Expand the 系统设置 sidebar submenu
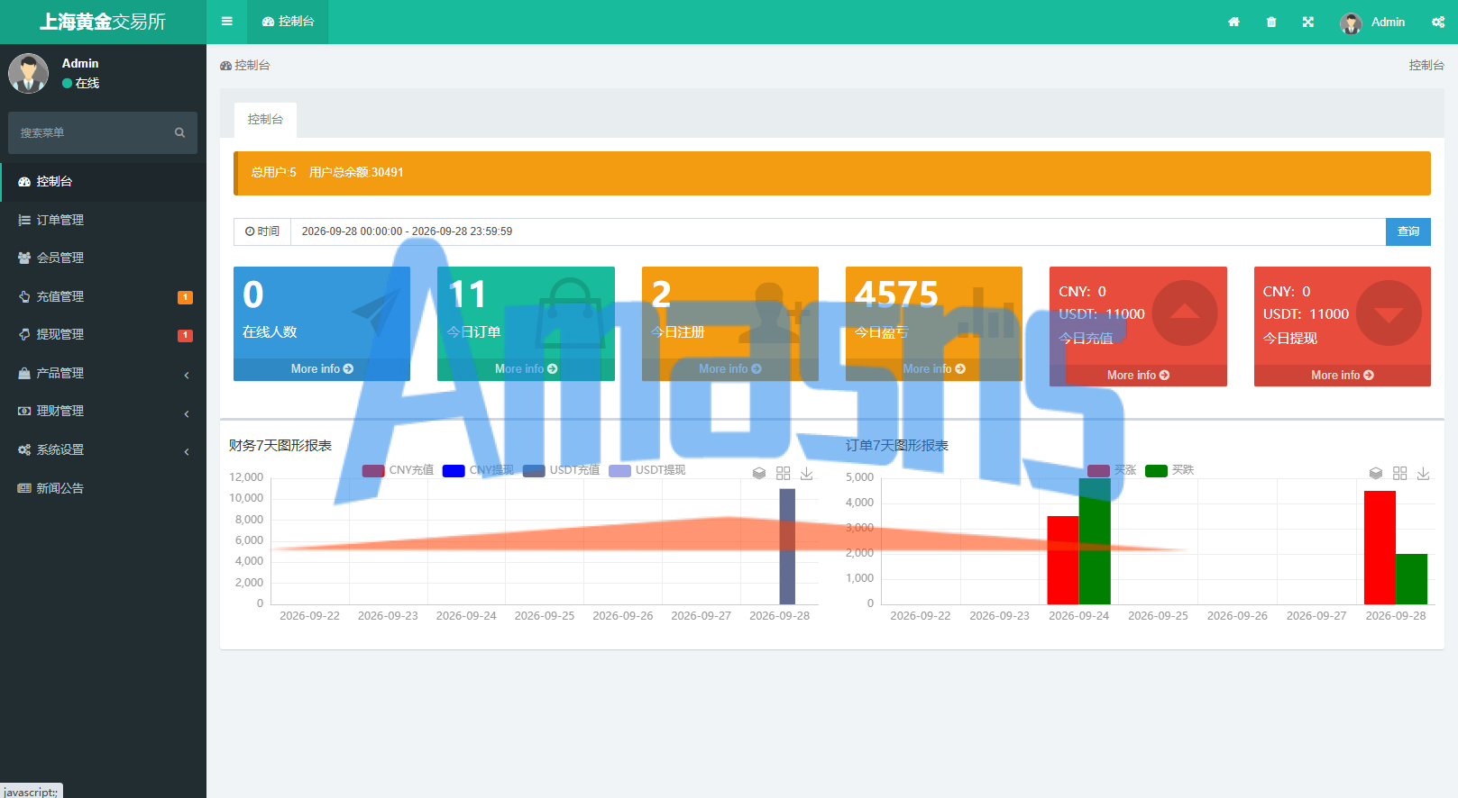The width and height of the screenshot is (1458, 798). [103, 449]
